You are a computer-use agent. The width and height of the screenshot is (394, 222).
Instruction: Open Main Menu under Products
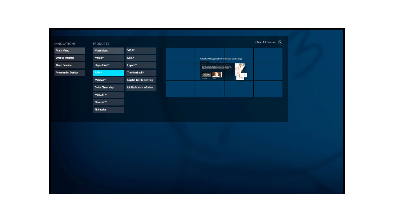click(x=108, y=51)
